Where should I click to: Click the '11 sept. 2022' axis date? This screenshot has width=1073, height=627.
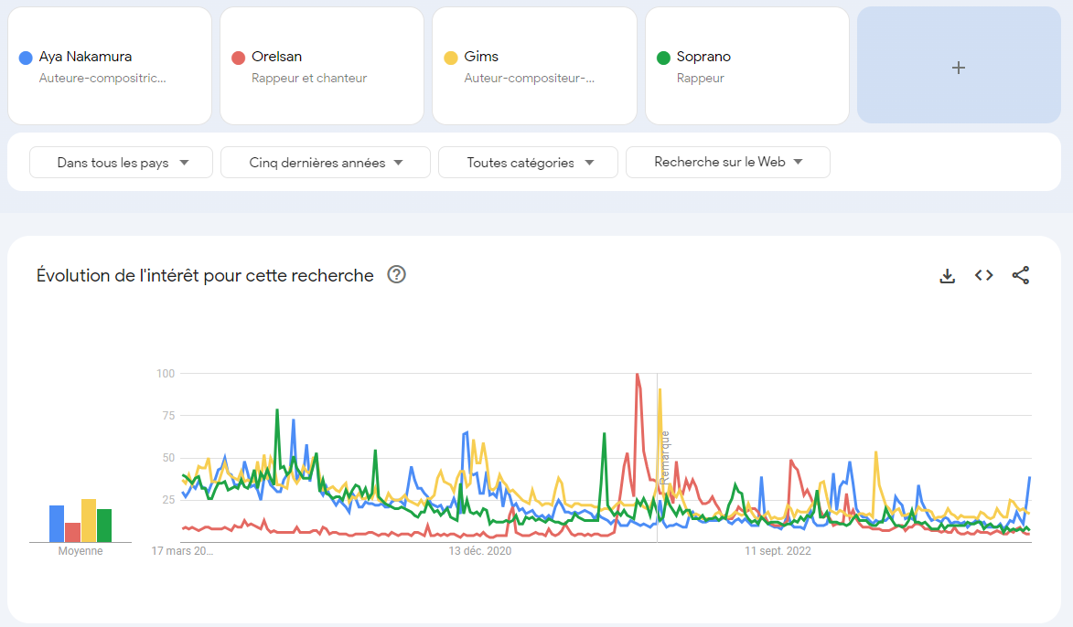pos(778,551)
